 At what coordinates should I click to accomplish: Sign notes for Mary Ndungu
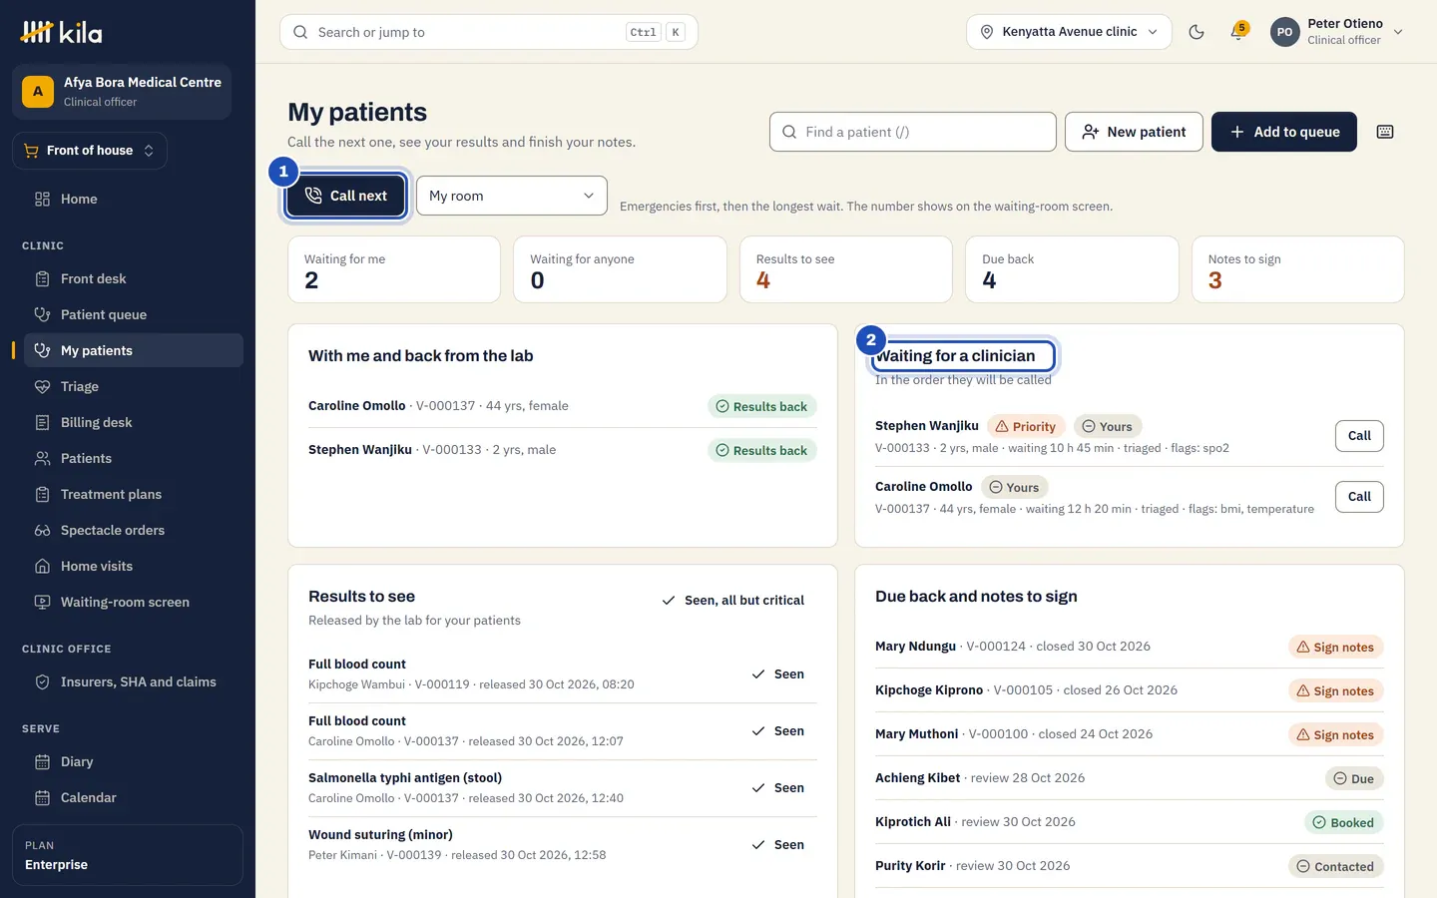point(1335,648)
